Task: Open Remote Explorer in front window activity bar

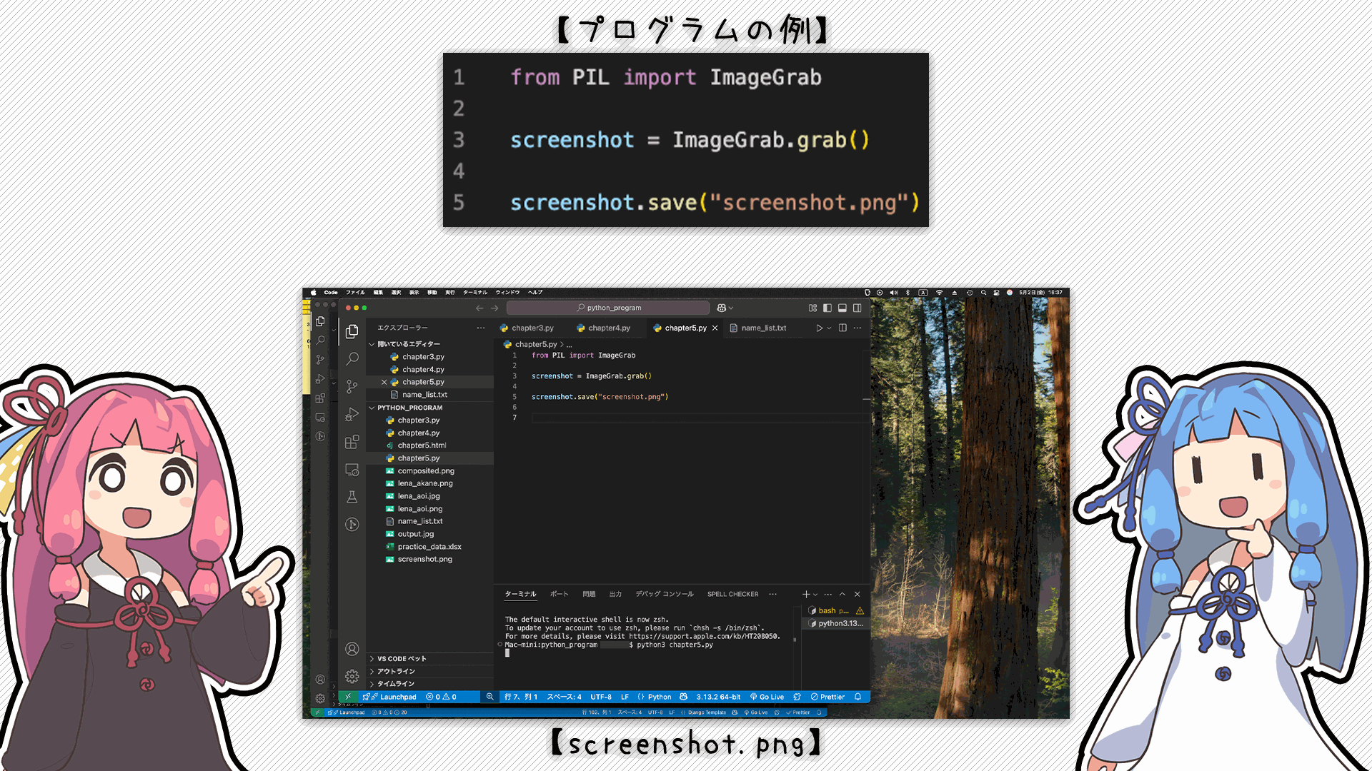Action: [352, 470]
